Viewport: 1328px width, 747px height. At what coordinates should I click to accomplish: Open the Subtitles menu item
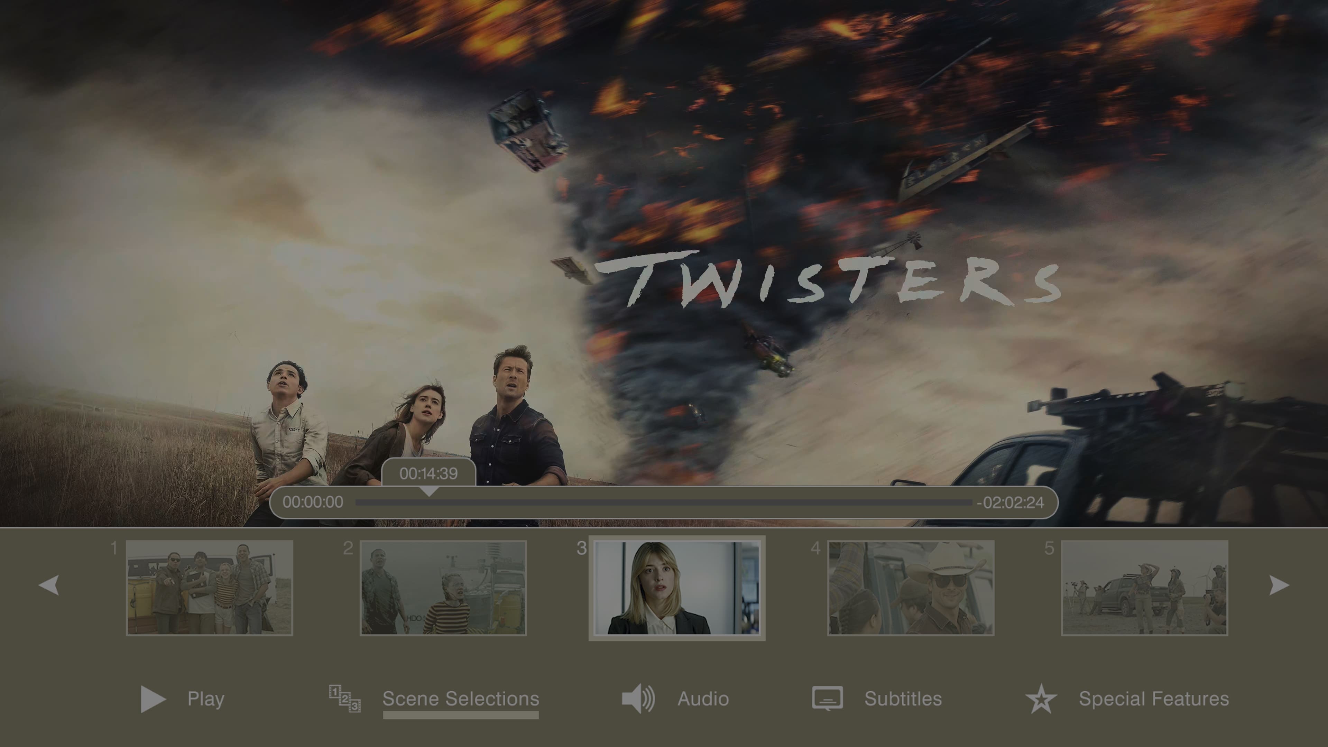903,699
